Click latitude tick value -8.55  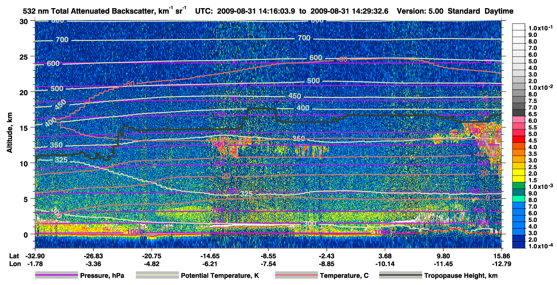coord(268,256)
